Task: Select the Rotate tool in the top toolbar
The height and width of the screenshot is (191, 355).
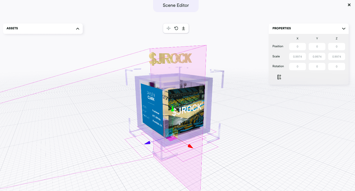Action: tap(176, 28)
